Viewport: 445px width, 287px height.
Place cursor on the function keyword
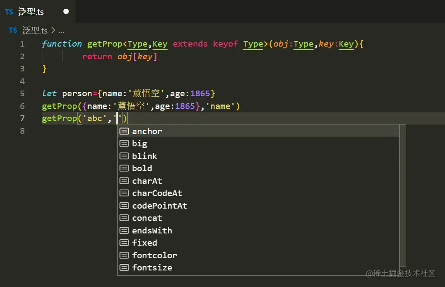click(x=61, y=44)
